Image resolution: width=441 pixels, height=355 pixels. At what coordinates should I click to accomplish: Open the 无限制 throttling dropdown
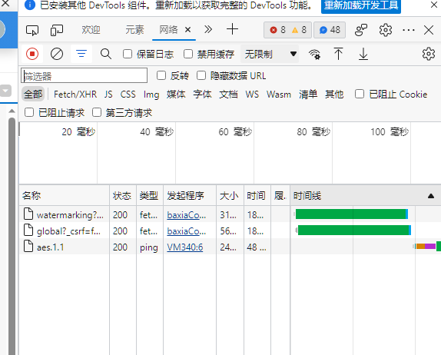[x=270, y=54]
